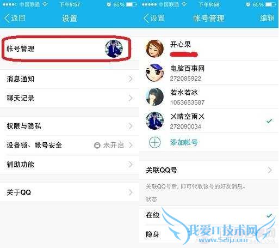Tap back arrow next to 设置
The height and width of the screenshot is (248, 279).
point(146,18)
